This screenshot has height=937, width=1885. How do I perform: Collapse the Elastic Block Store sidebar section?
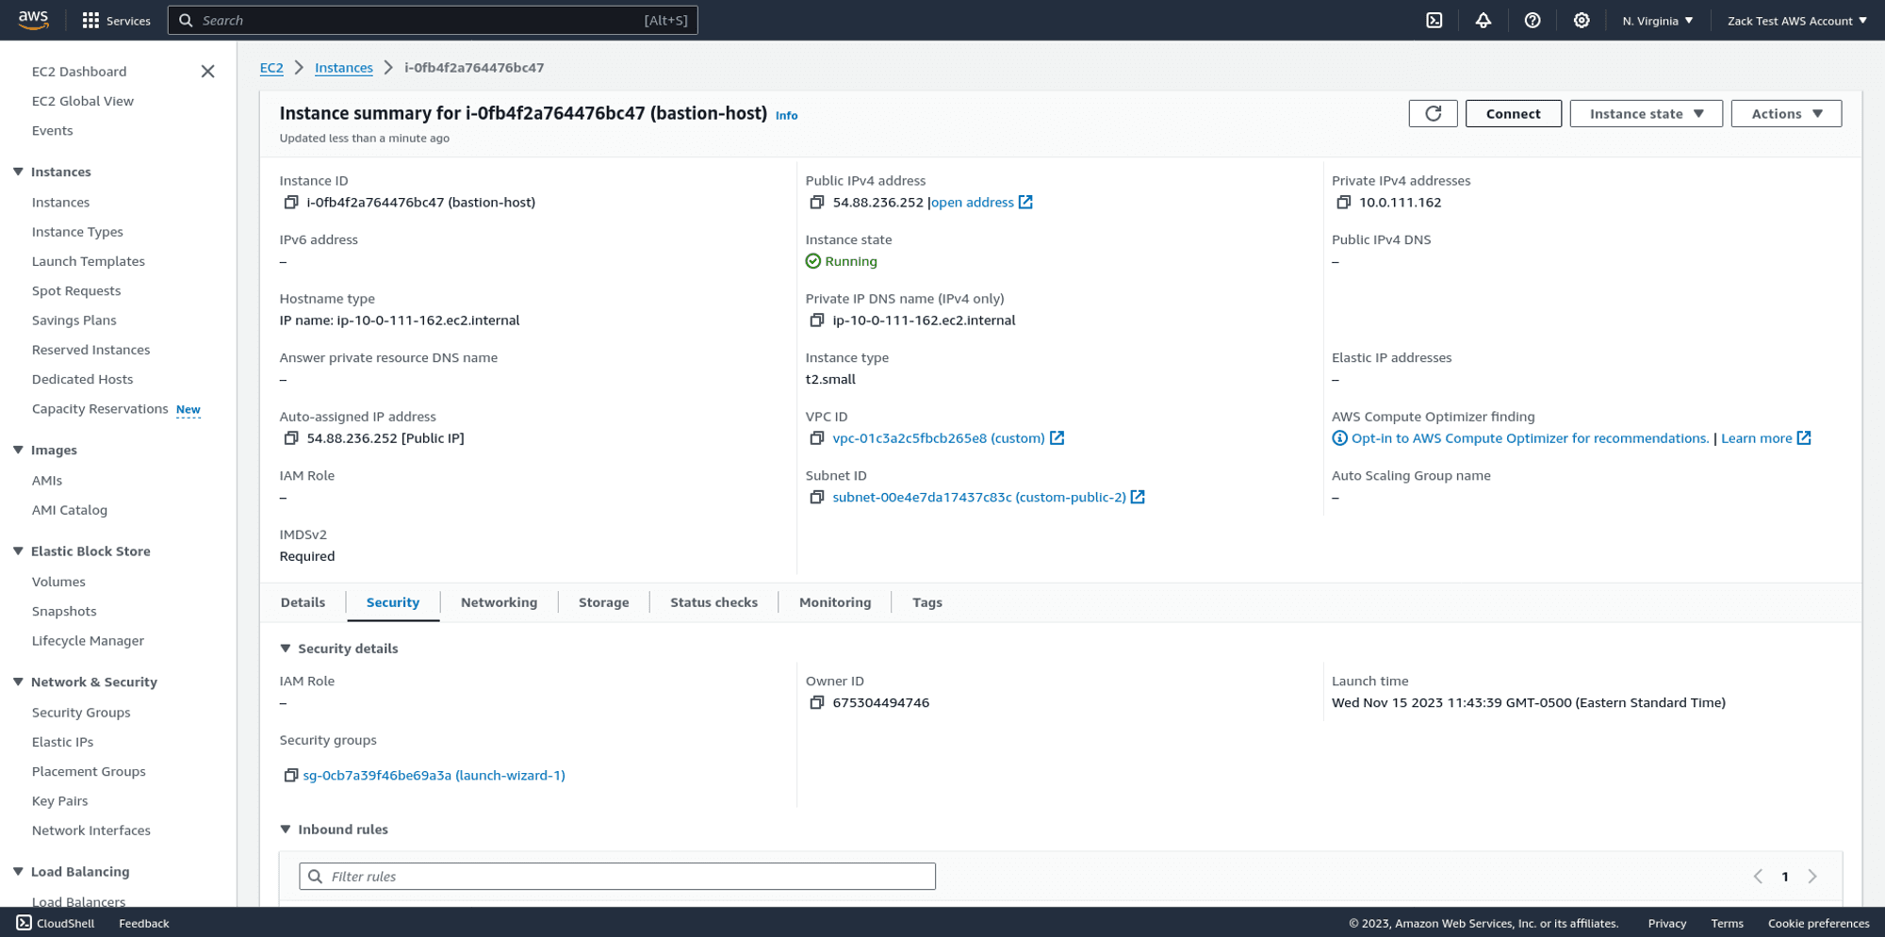coord(16,551)
